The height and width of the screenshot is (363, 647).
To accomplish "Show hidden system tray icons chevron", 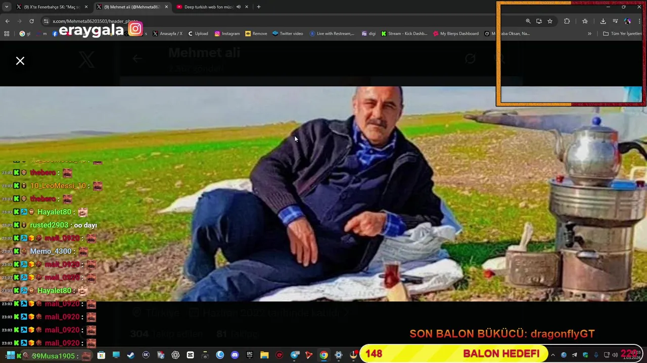I will tap(553, 355).
